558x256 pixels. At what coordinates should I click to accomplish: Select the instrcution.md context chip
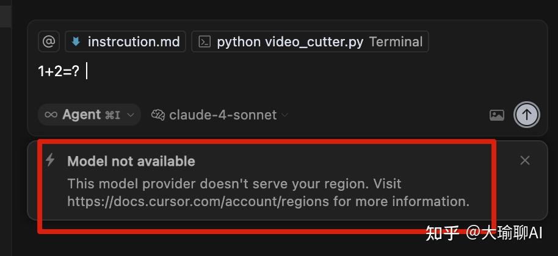[134, 41]
